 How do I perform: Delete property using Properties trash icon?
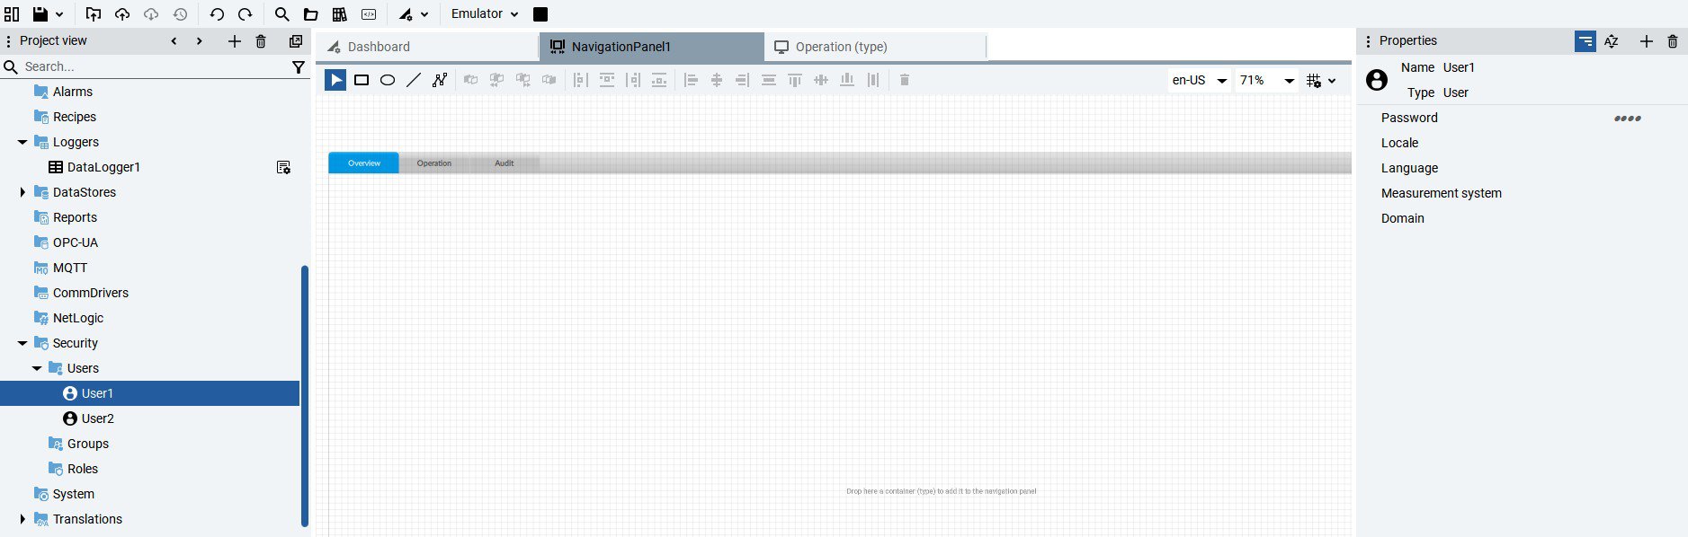1673,41
